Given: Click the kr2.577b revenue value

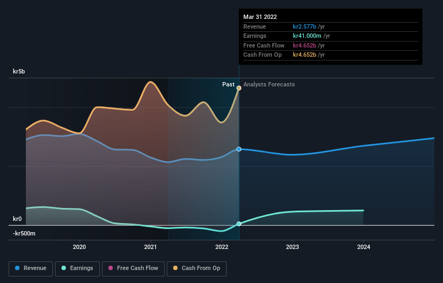Looking at the screenshot, I should (304, 26).
